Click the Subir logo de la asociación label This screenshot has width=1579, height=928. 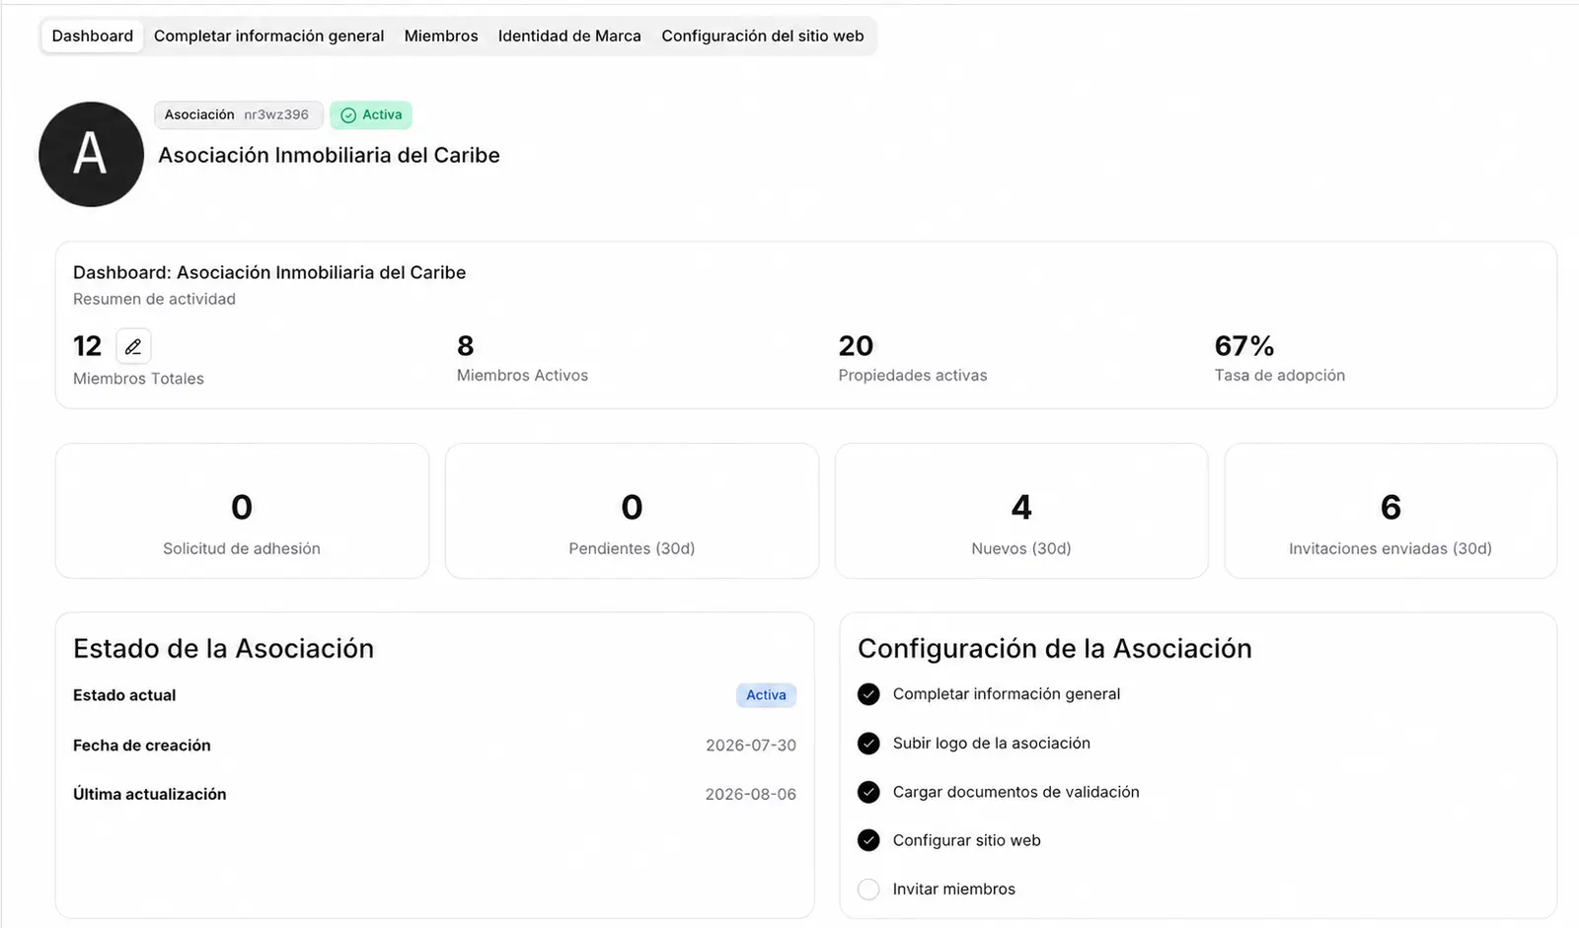point(992,744)
